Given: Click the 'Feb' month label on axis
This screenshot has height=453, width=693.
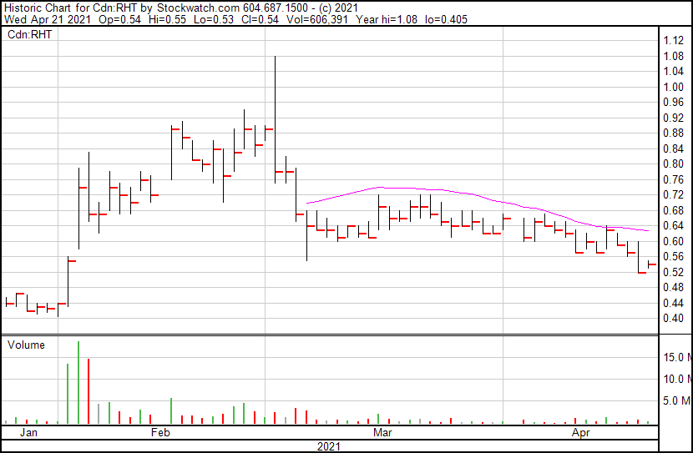Looking at the screenshot, I should [x=160, y=432].
